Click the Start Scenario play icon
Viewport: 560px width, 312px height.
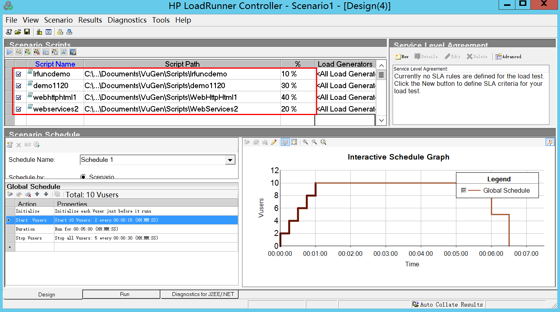pos(10,51)
